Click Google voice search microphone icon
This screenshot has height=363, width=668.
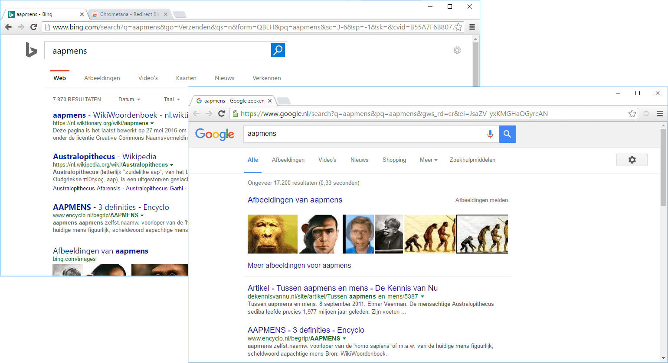click(490, 134)
